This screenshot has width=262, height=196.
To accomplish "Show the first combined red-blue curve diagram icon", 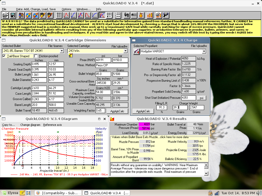I will pos(81,15).
